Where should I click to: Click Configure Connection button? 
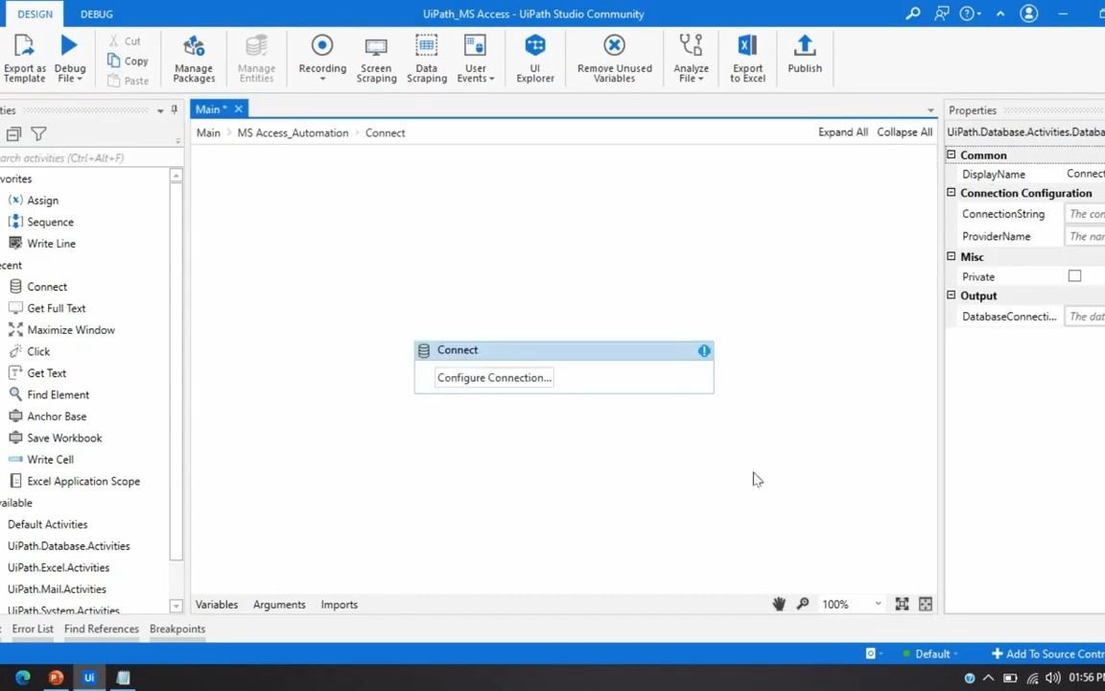click(x=494, y=377)
